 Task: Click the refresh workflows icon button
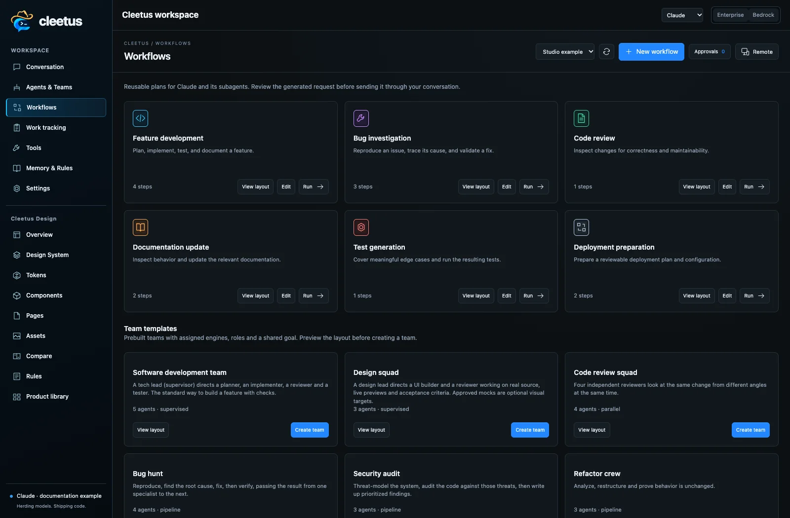pyautogui.click(x=606, y=52)
